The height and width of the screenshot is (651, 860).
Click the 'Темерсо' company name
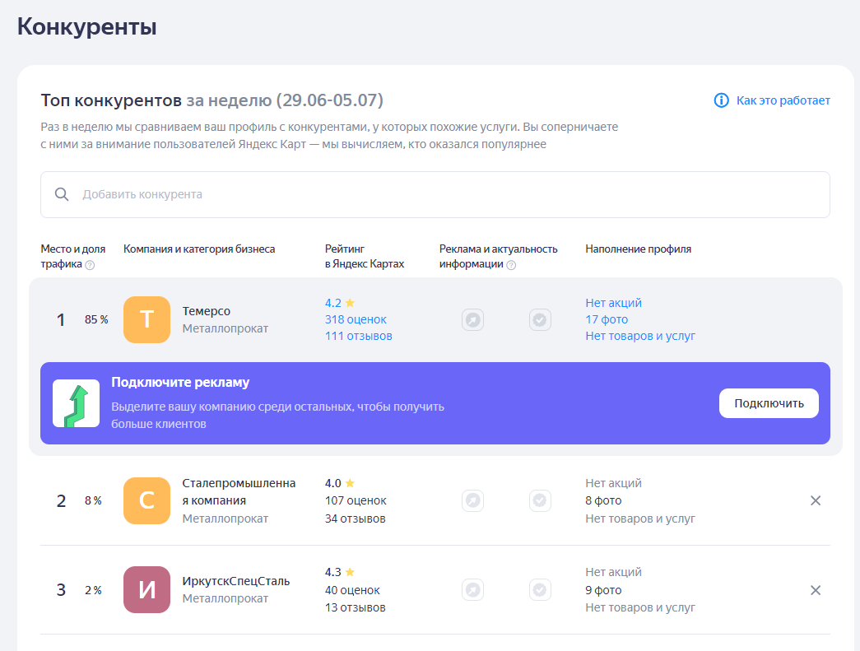click(207, 311)
